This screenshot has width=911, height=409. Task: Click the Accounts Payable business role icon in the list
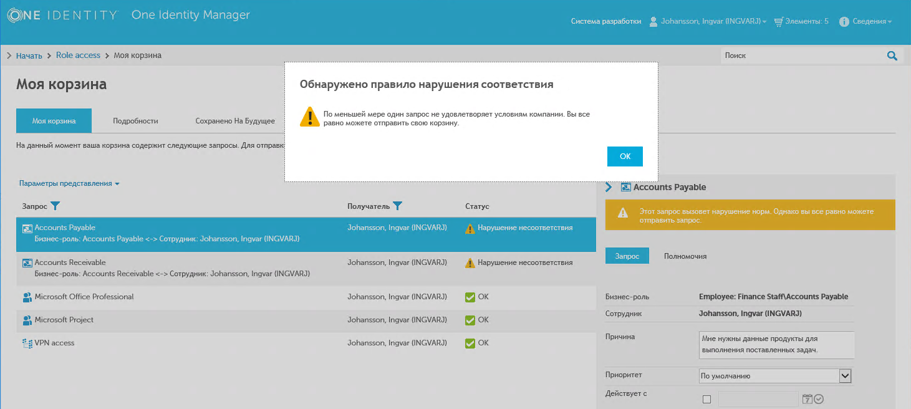click(27, 228)
